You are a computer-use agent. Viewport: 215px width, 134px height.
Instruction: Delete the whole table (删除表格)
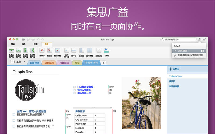click(58, 52)
